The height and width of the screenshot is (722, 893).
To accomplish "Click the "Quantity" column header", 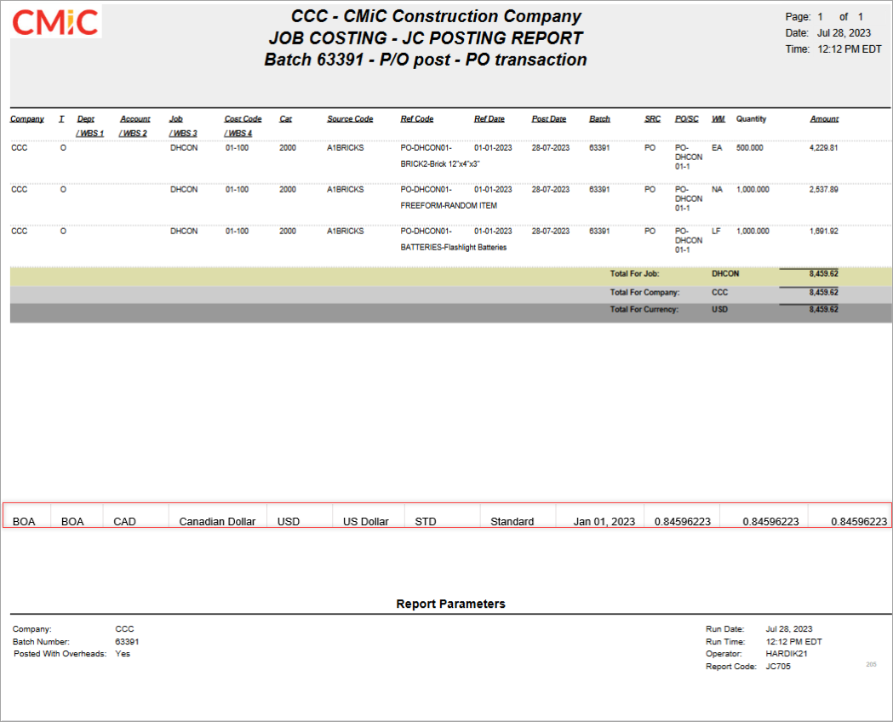I will 751,119.
